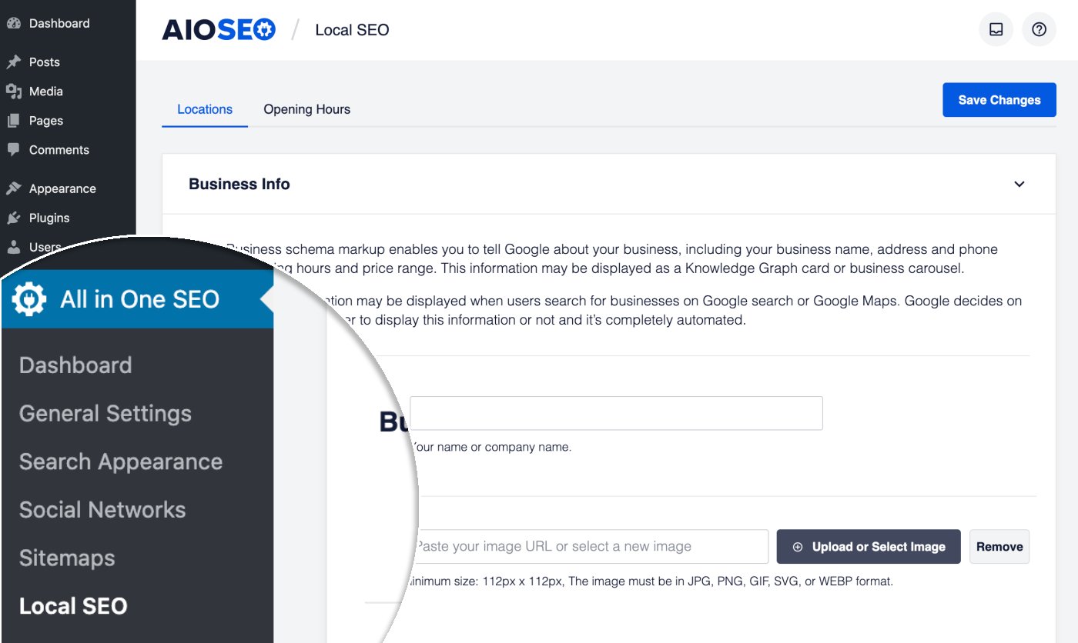Select the Locations tab
This screenshot has width=1078, height=643.
coord(205,109)
